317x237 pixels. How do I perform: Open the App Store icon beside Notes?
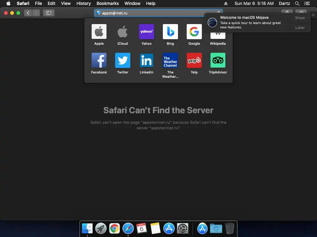(x=169, y=229)
